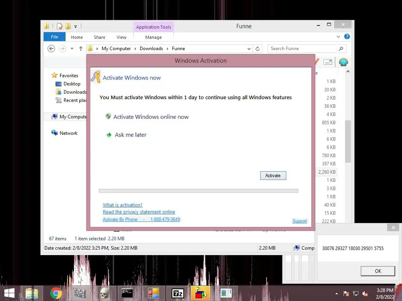Open What is activation? link
Image resolution: width=402 pixels, height=301 pixels.
coord(122,205)
